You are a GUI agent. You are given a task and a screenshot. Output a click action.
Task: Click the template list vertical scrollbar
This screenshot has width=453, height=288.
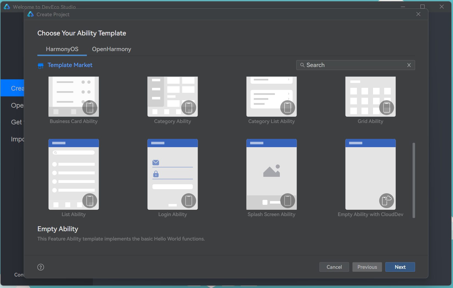pos(414,180)
